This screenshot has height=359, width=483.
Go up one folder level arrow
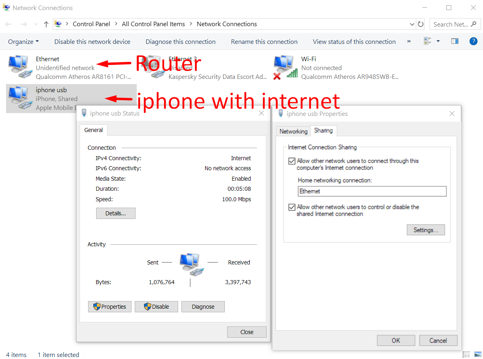(46, 24)
